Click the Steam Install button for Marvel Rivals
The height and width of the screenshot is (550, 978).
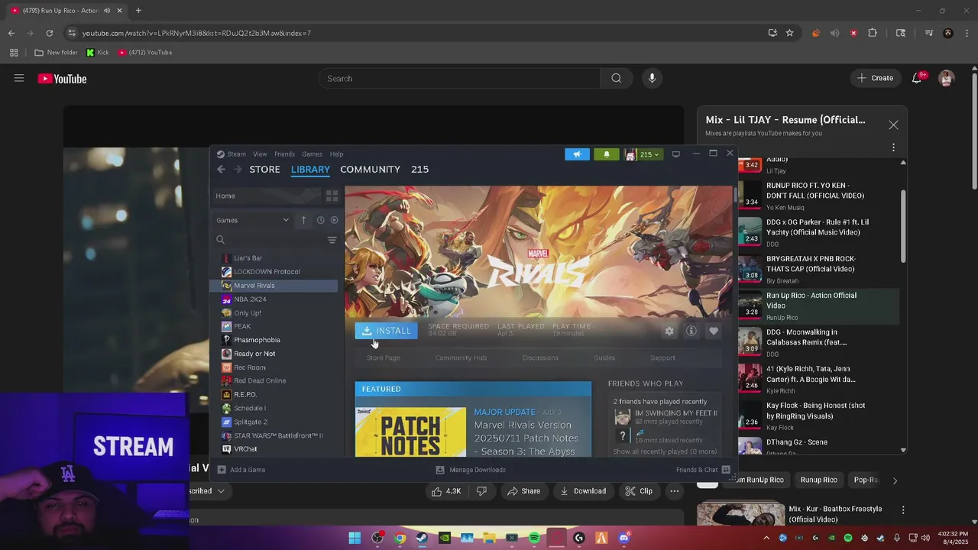tap(386, 331)
